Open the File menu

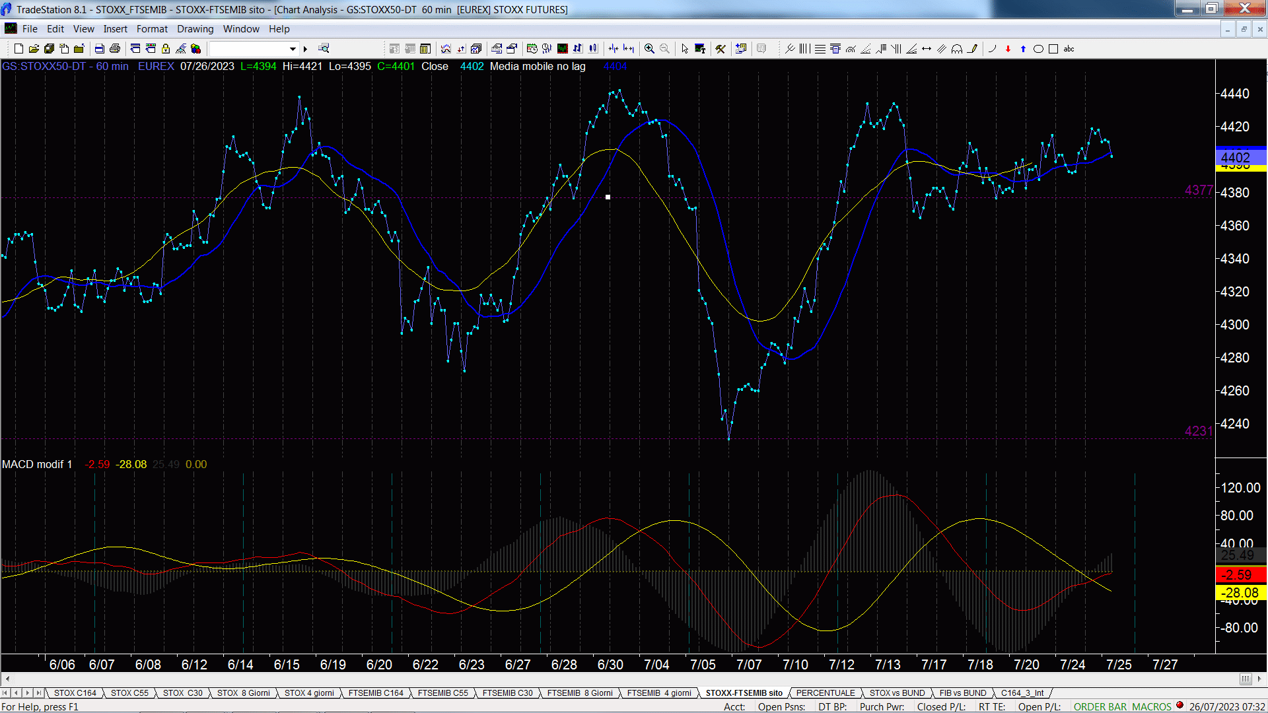(30, 29)
